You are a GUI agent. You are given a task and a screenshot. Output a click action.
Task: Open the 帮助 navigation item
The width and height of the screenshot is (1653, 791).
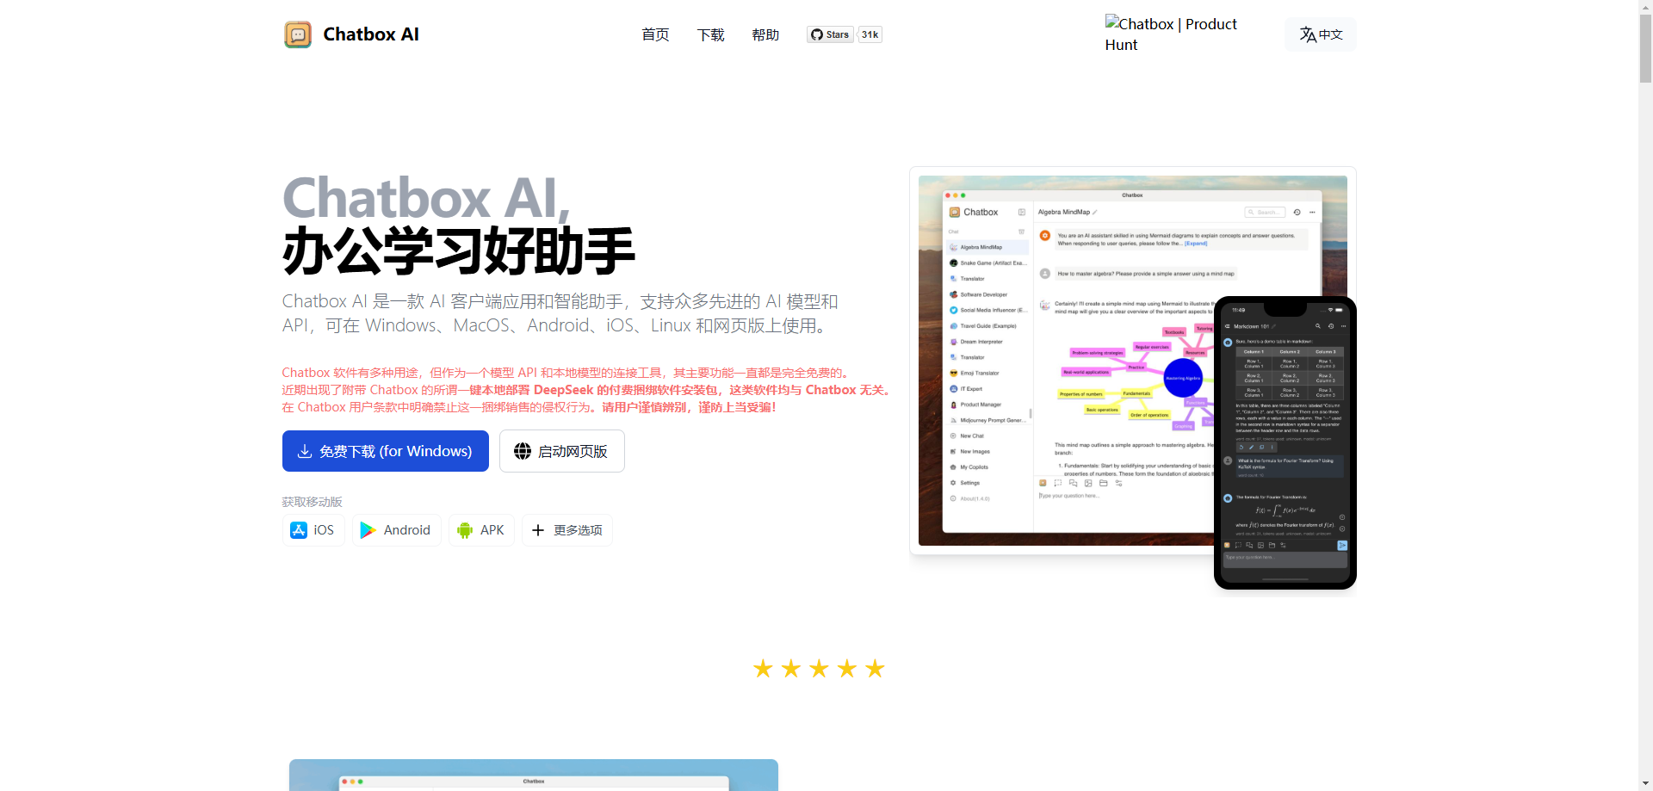[x=765, y=34]
